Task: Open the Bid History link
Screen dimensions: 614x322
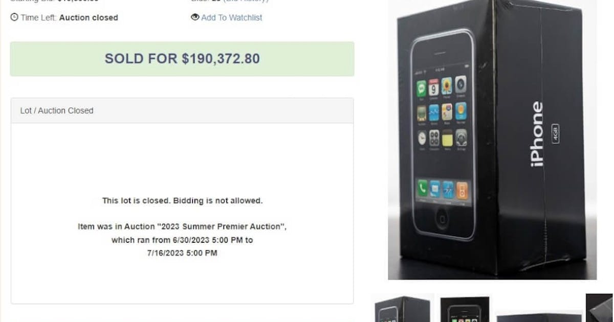Action: click(x=245, y=1)
